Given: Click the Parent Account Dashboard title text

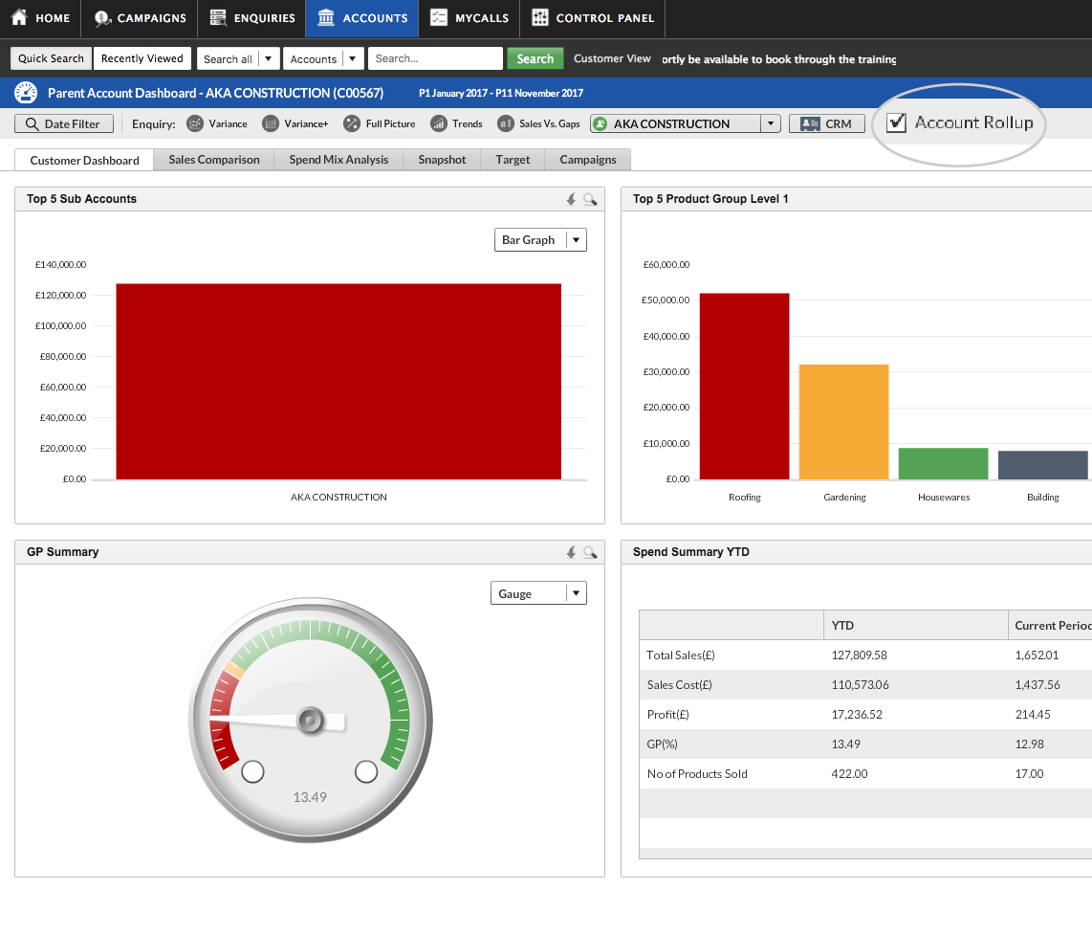Looking at the screenshot, I should (215, 93).
